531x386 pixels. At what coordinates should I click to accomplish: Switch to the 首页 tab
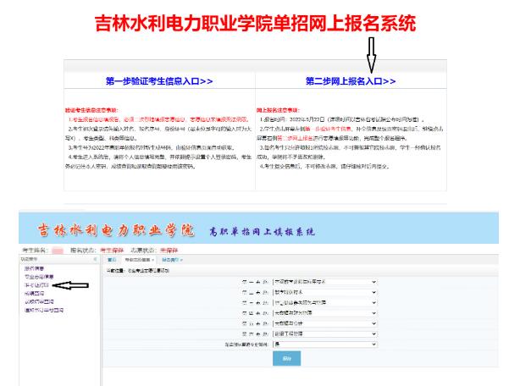click(113, 260)
